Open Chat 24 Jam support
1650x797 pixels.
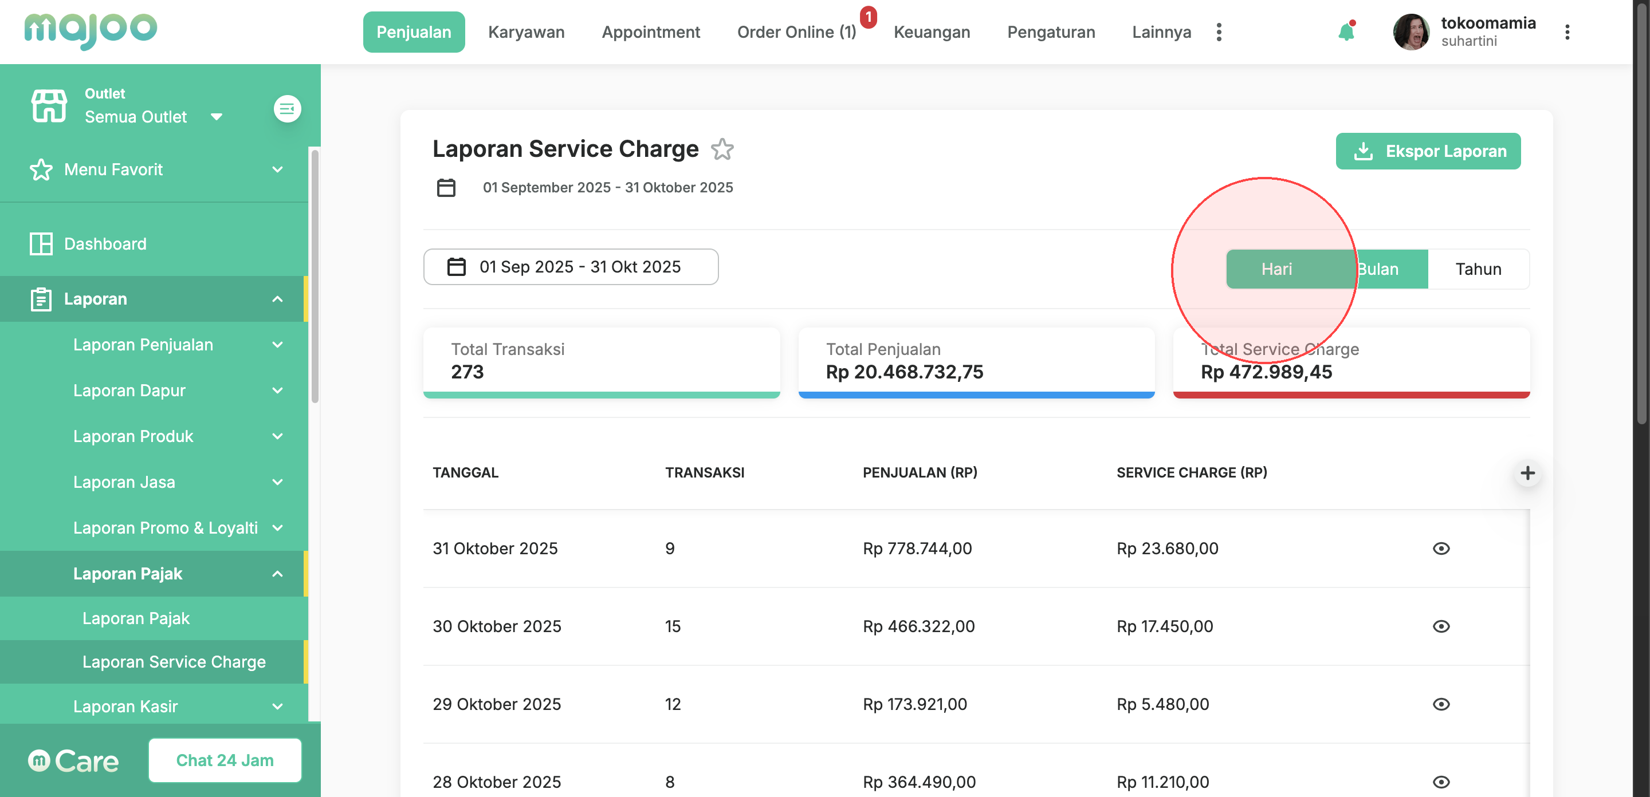click(x=225, y=760)
